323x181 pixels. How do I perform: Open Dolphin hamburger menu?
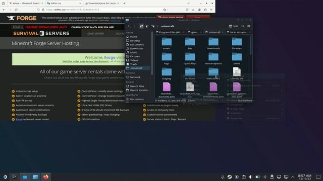pos(249,26)
